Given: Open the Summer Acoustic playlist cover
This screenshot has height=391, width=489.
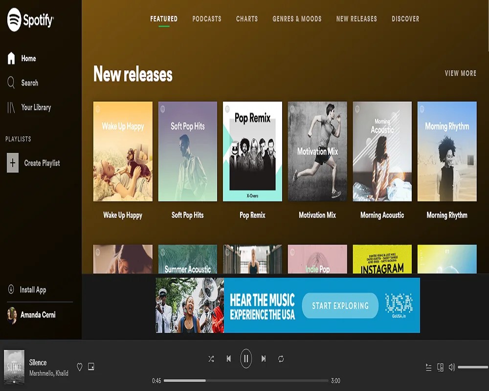Looking at the screenshot, I should [188, 259].
